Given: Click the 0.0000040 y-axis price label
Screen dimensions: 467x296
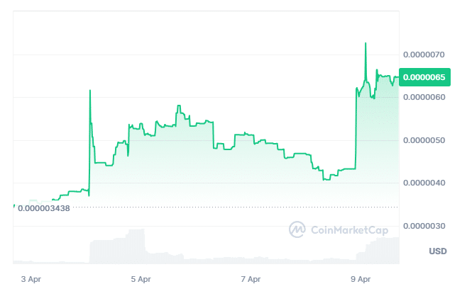Looking at the screenshot, I should tap(423, 183).
